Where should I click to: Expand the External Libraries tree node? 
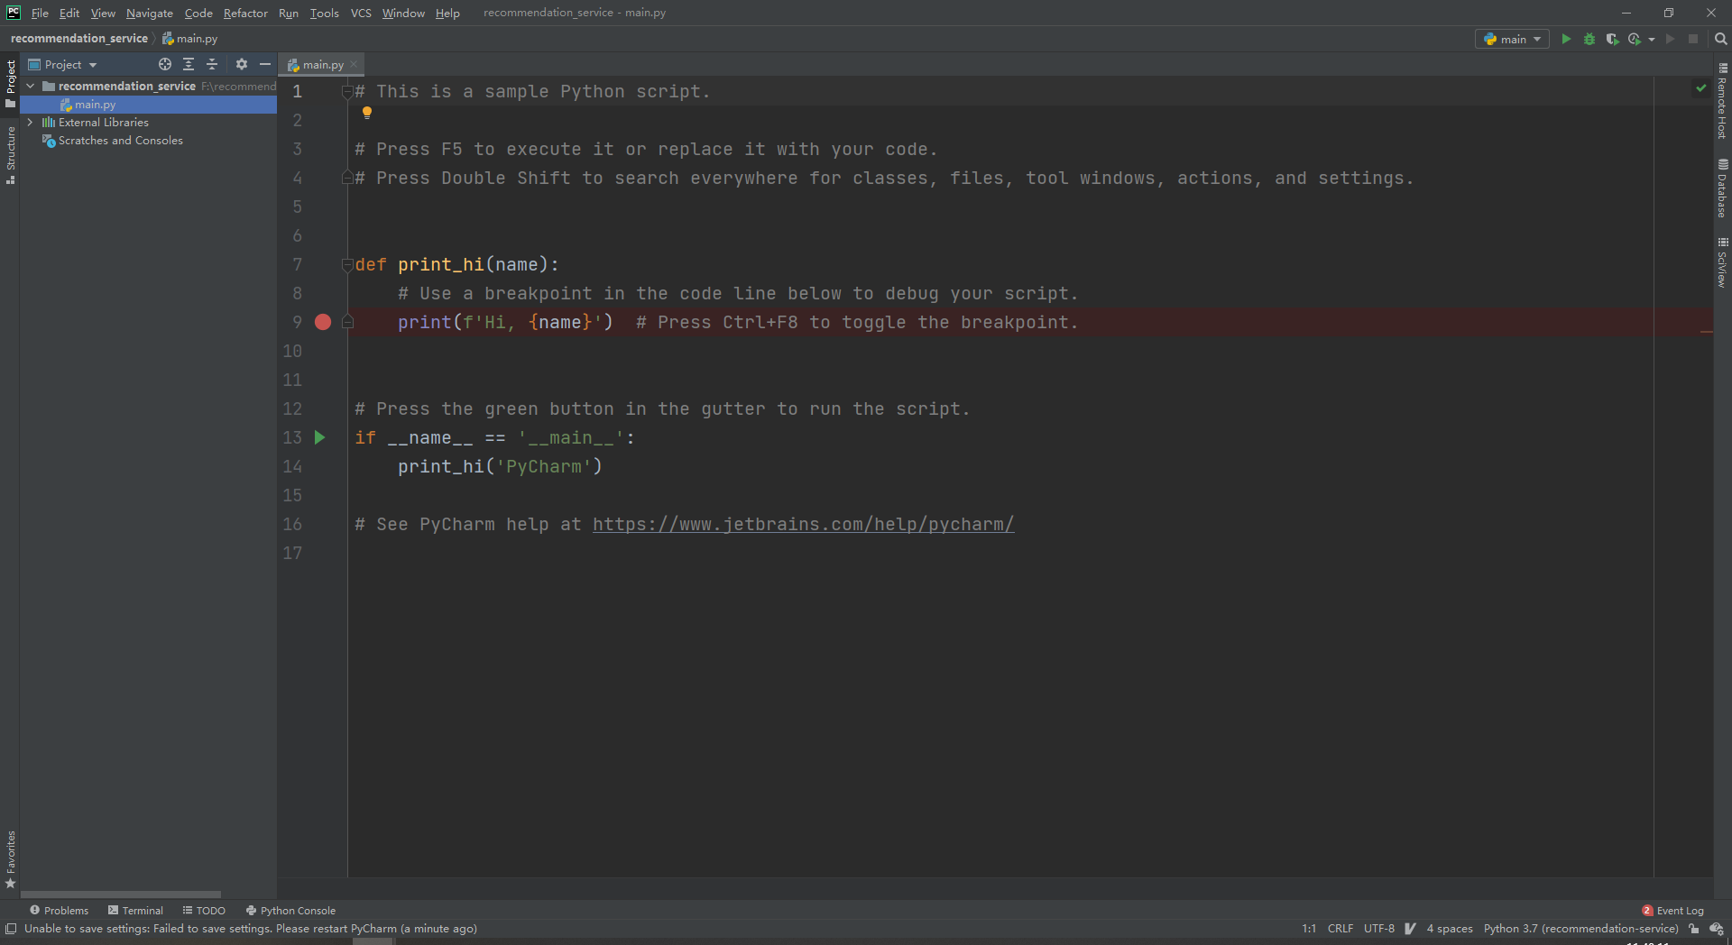tap(31, 123)
